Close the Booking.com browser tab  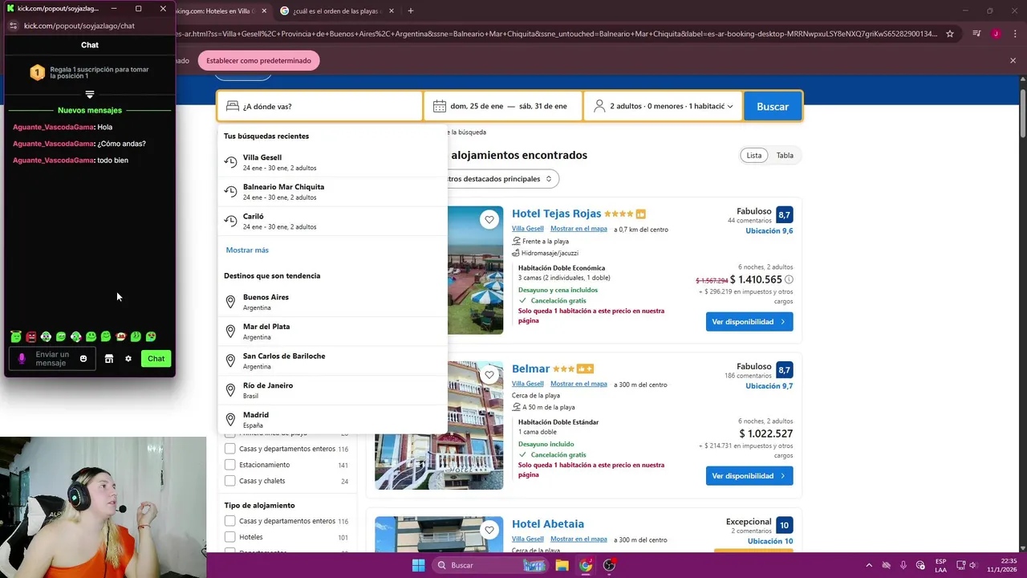pyautogui.click(x=264, y=10)
